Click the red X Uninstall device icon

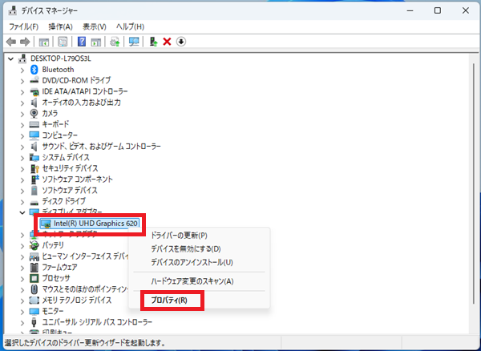point(167,42)
